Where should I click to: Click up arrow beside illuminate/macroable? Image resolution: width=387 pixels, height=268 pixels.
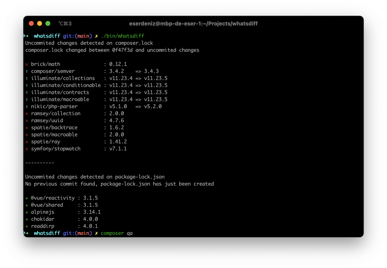point(27,100)
